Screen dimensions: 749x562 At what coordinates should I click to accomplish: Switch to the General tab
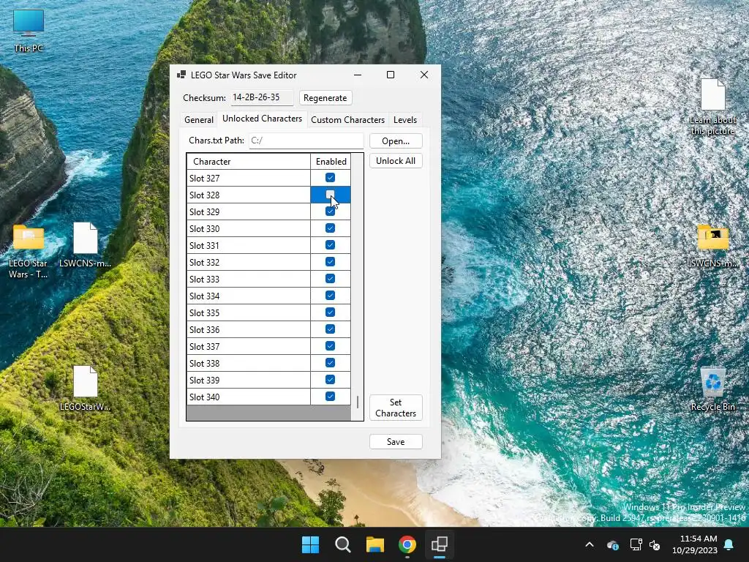pyautogui.click(x=199, y=119)
